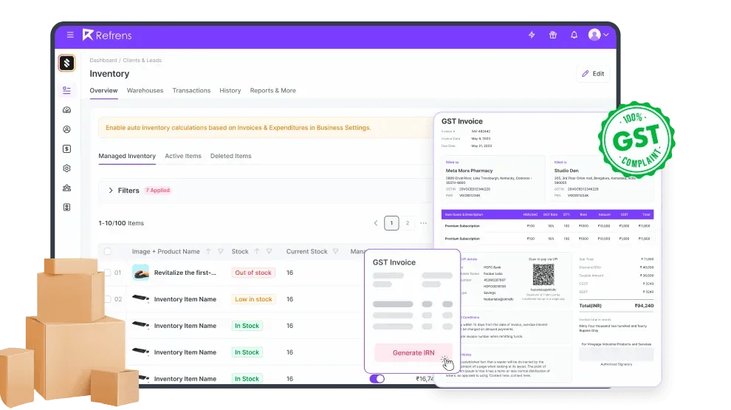Viewport: 731px width, 410px height.
Task: Filter the Image + Product Name column
Action: (221, 251)
